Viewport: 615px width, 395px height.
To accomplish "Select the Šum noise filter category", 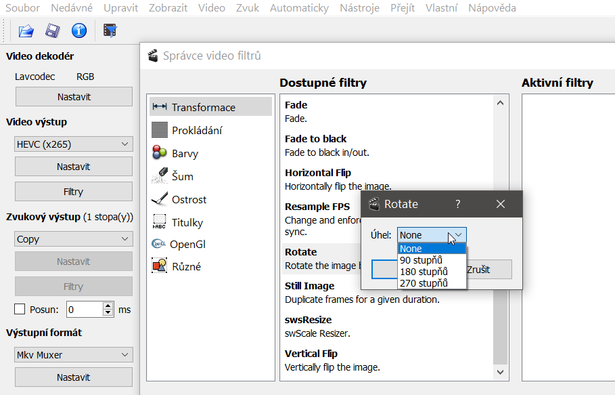I will (210, 176).
